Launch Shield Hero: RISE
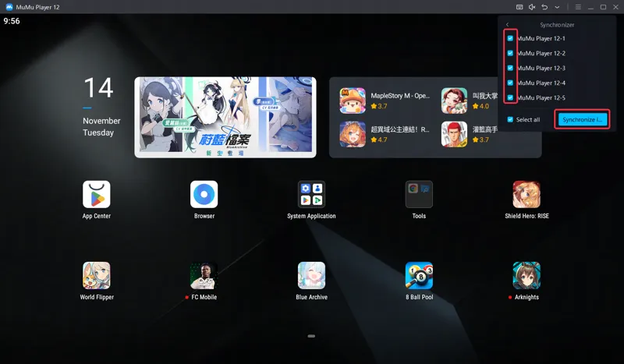Image resolution: width=624 pixels, height=364 pixels. (x=526, y=194)
